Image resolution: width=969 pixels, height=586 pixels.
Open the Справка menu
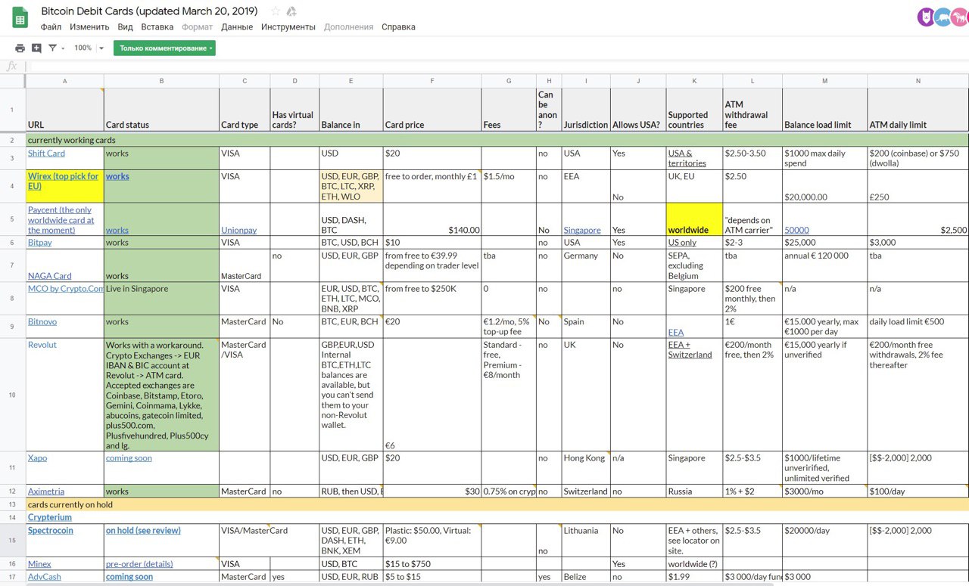(x=398, y=26)
